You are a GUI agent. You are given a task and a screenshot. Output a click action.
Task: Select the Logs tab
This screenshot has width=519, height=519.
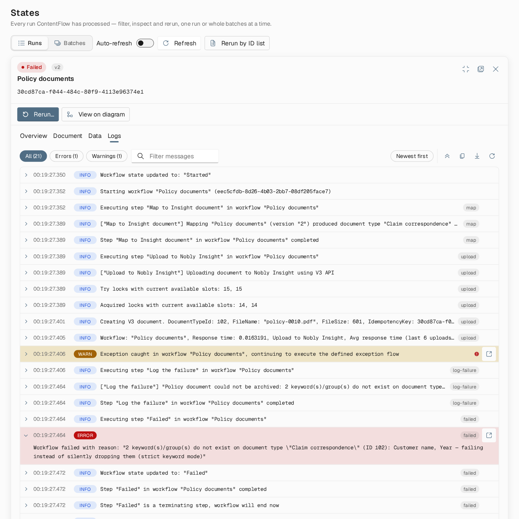[114, 136]
